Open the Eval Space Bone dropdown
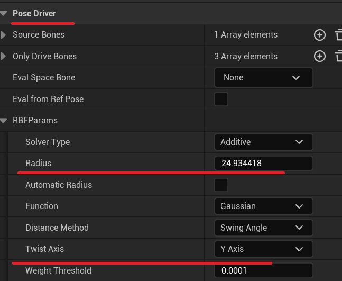Screen dimensions: 342x281 [x=263, y=78]
